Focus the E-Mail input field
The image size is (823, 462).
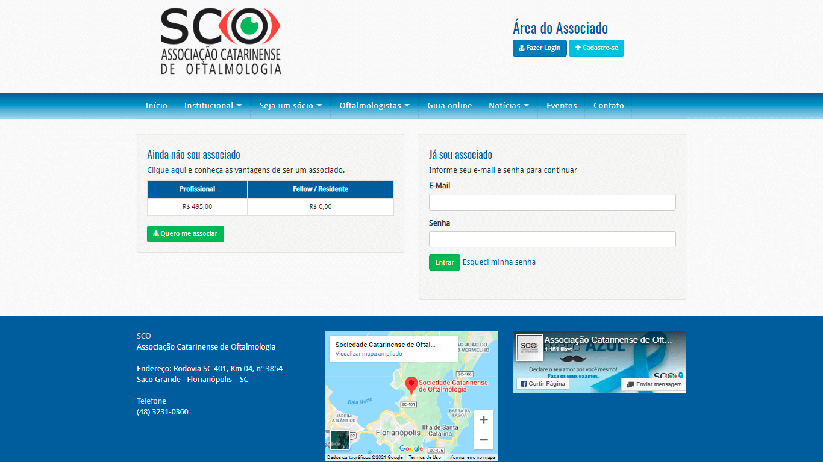(552, 202)
